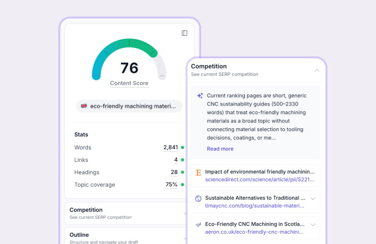Open the sciencedirect.com article link
Screen dimensions: 376x244
259,179
